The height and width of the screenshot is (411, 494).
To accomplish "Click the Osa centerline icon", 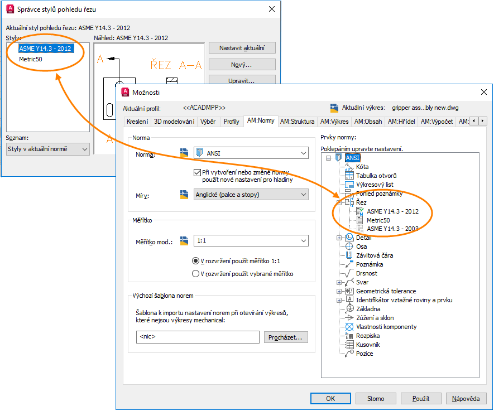I will click(x=349, y=246).
